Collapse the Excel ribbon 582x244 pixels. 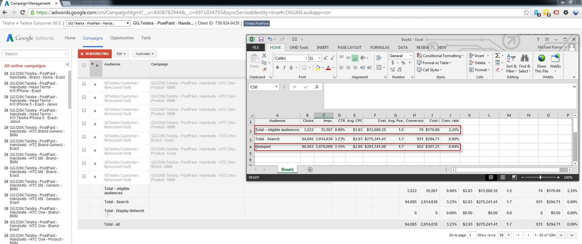(574, 77)
